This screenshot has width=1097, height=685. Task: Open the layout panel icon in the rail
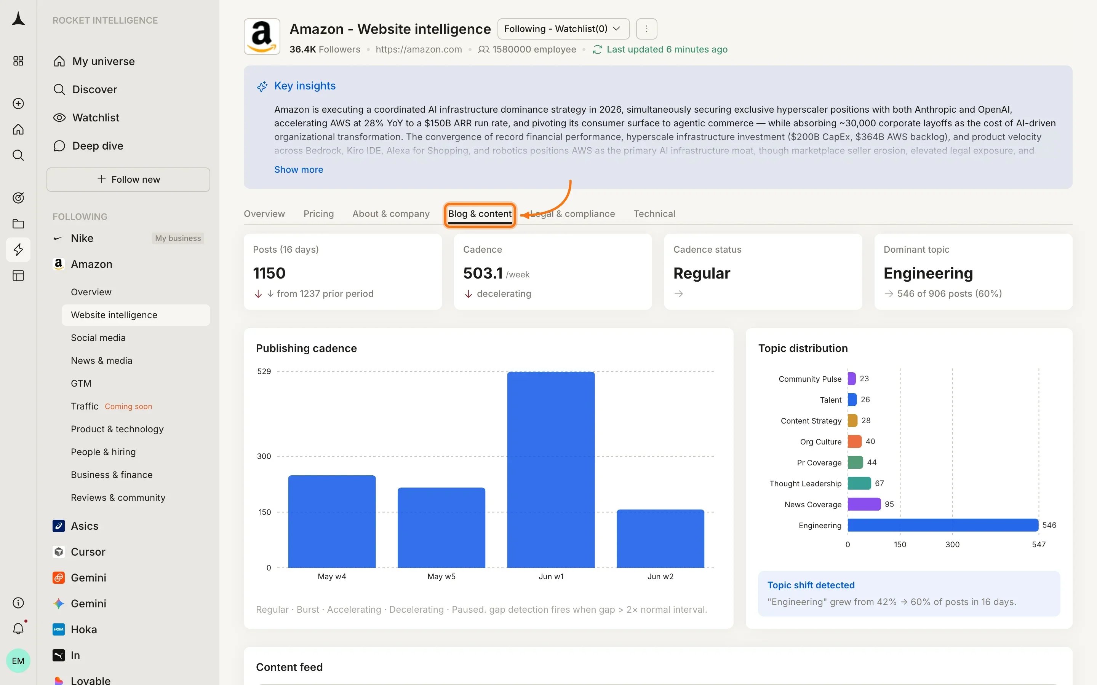click(18, 276)
